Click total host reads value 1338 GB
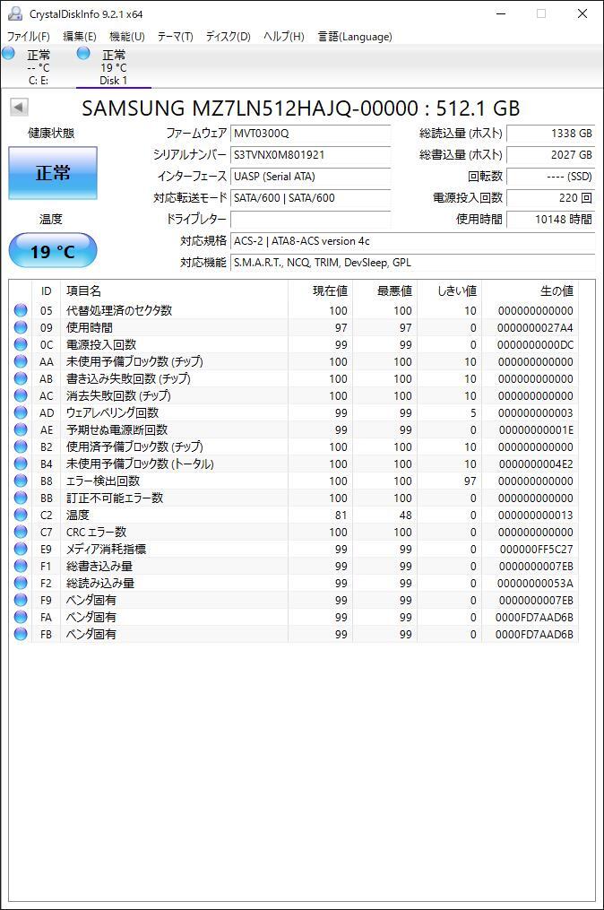The image size is (604, 910). 550,134
